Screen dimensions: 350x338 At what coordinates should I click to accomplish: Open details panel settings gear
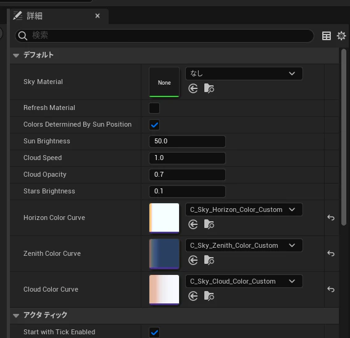click(341, 36)
